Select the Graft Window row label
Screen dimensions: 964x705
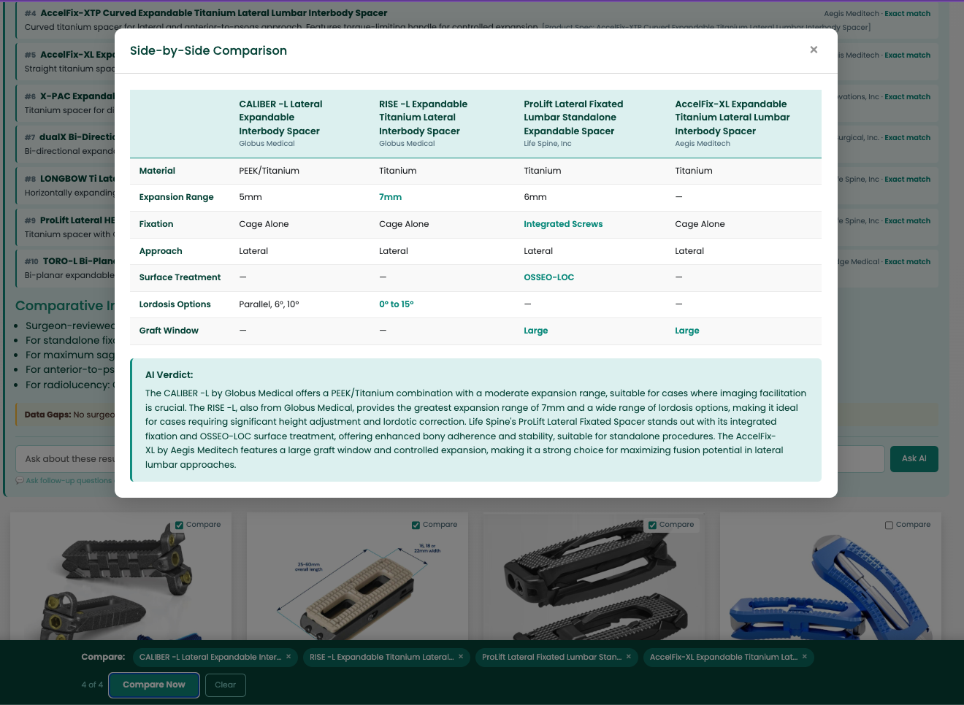point(169,331)
